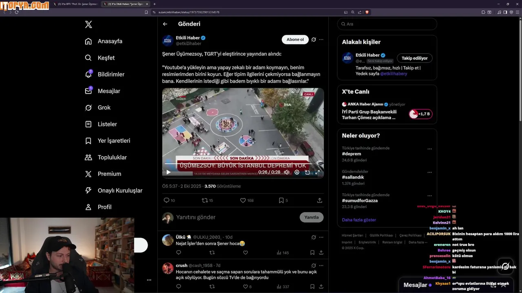The image size is (522, 293).
Task: Bookmark crush's reply
Action: (312, 286)
